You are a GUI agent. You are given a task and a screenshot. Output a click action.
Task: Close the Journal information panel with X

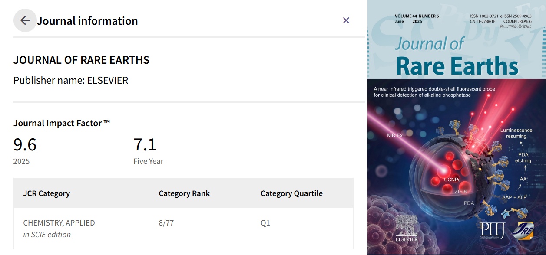point(346,20)
